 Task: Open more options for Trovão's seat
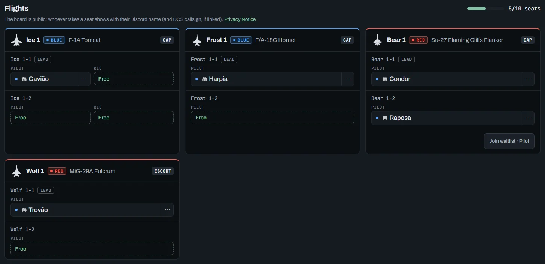point(167,210)
